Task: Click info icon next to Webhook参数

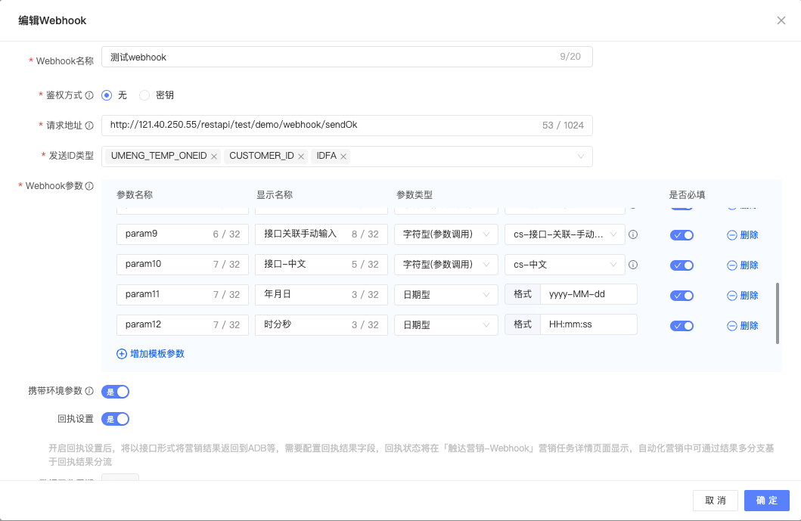Action: [89, 186]
